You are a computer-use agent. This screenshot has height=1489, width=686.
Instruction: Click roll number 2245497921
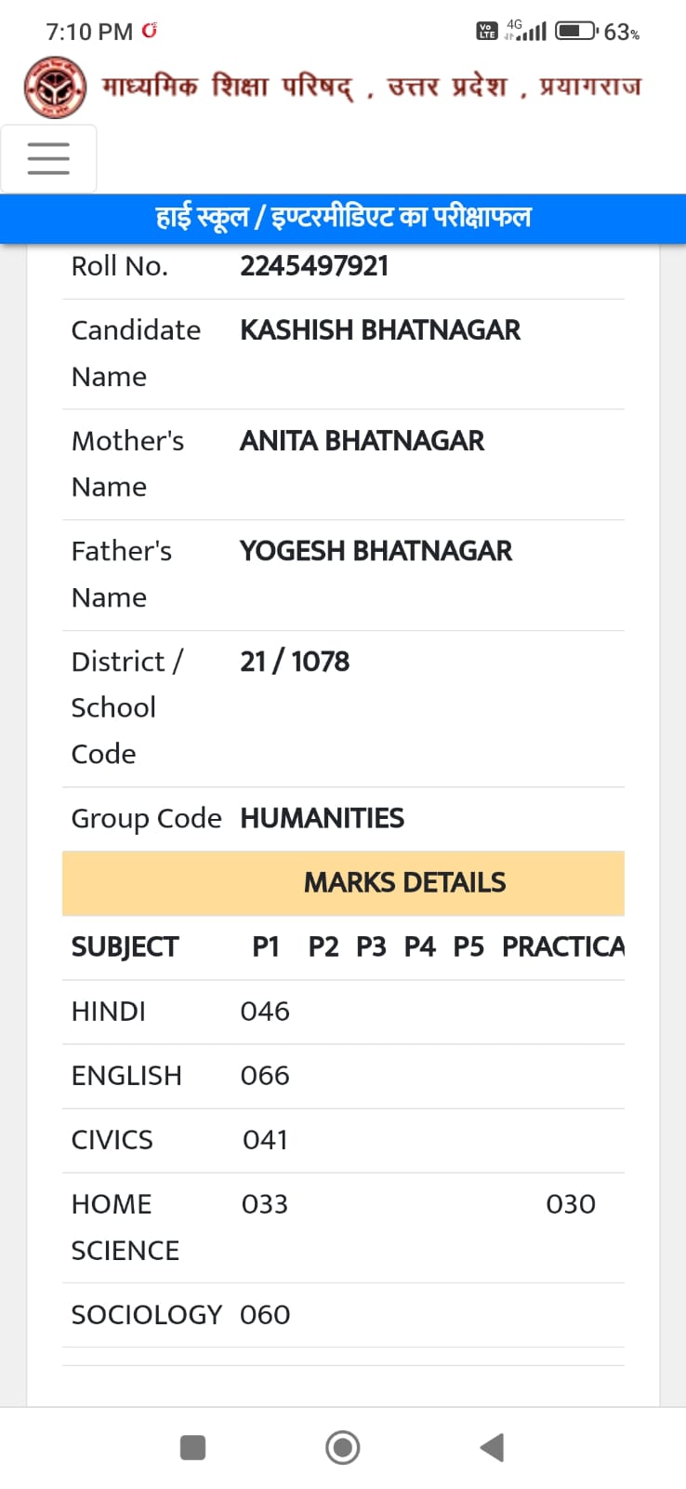[x=314, y=266]
